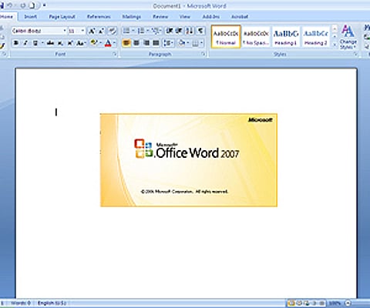Click the Numbering list icon
Screen dimensions: 370x308
tap(141, 31)
